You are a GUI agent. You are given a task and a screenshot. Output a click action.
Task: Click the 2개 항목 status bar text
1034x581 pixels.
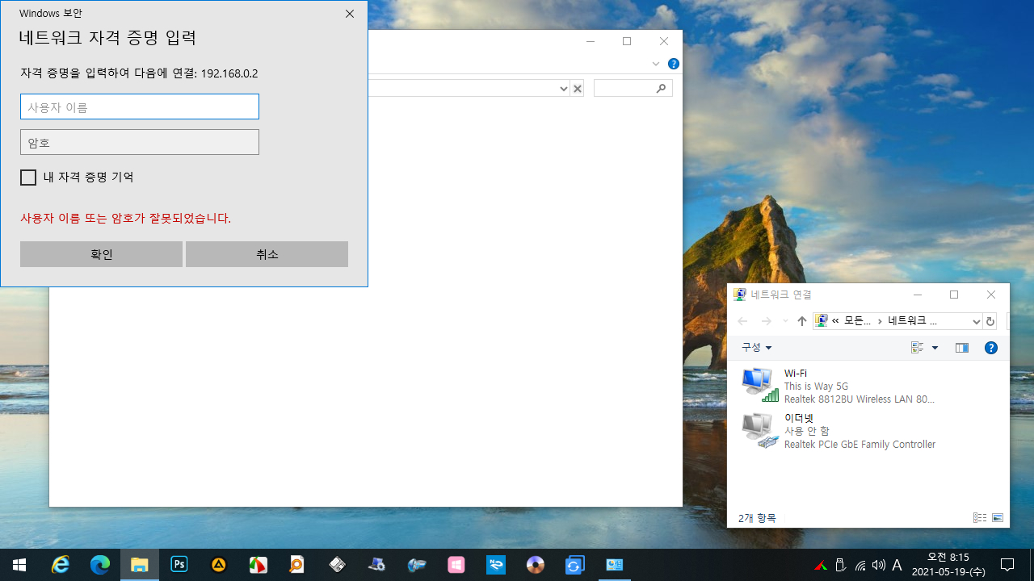point(757,518)
